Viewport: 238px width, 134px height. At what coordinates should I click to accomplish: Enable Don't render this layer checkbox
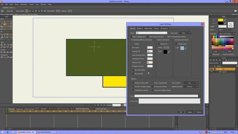click(148, 37)
